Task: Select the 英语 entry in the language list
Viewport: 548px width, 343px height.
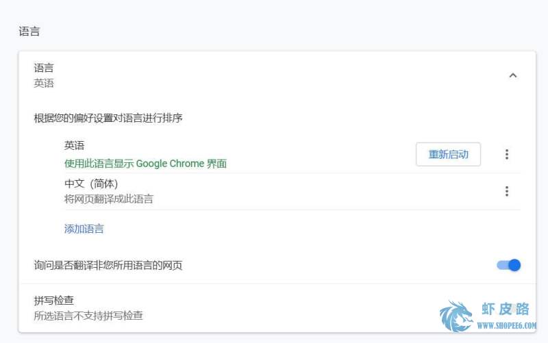Action: 74,145
